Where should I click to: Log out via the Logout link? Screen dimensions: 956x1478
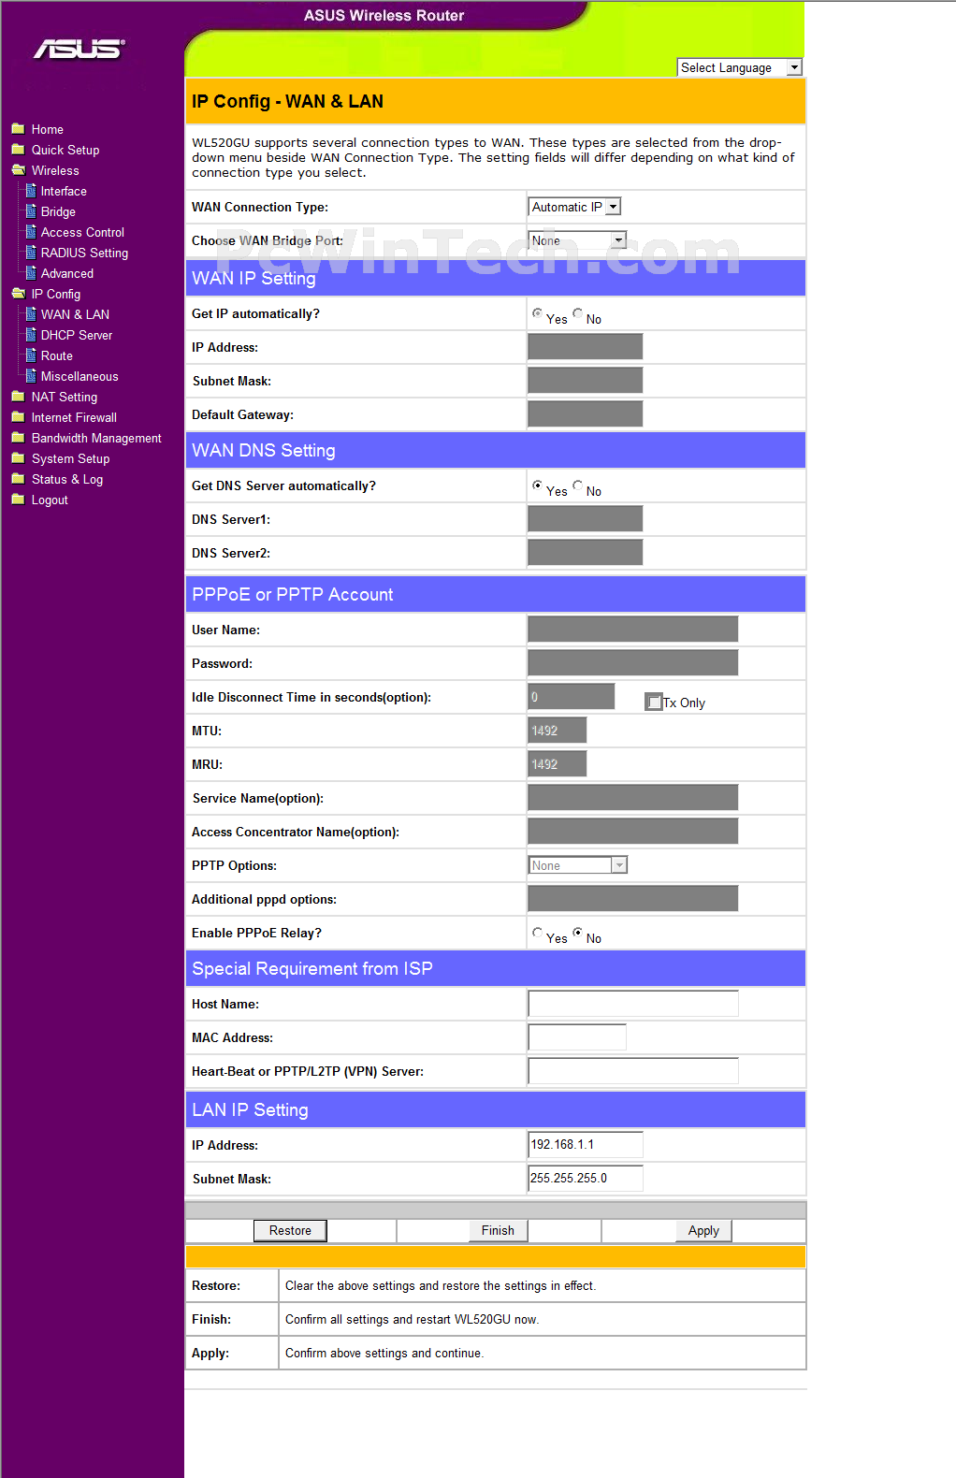pos(50,500)
